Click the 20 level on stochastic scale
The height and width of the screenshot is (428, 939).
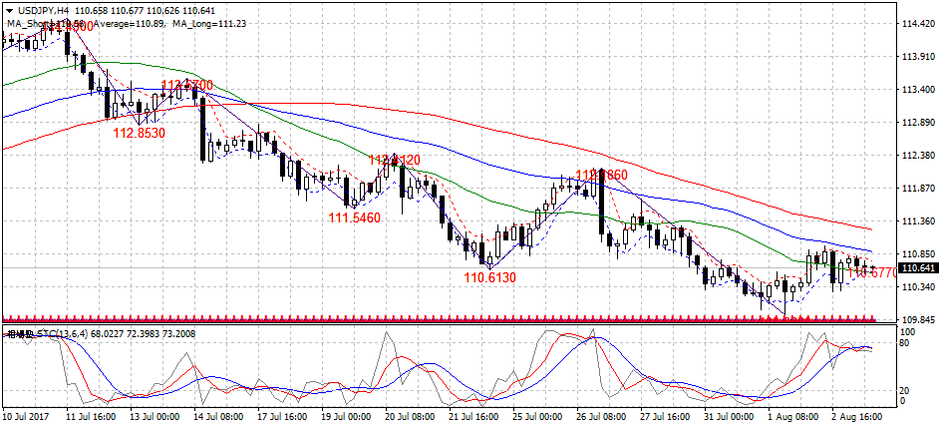point(906,390)
